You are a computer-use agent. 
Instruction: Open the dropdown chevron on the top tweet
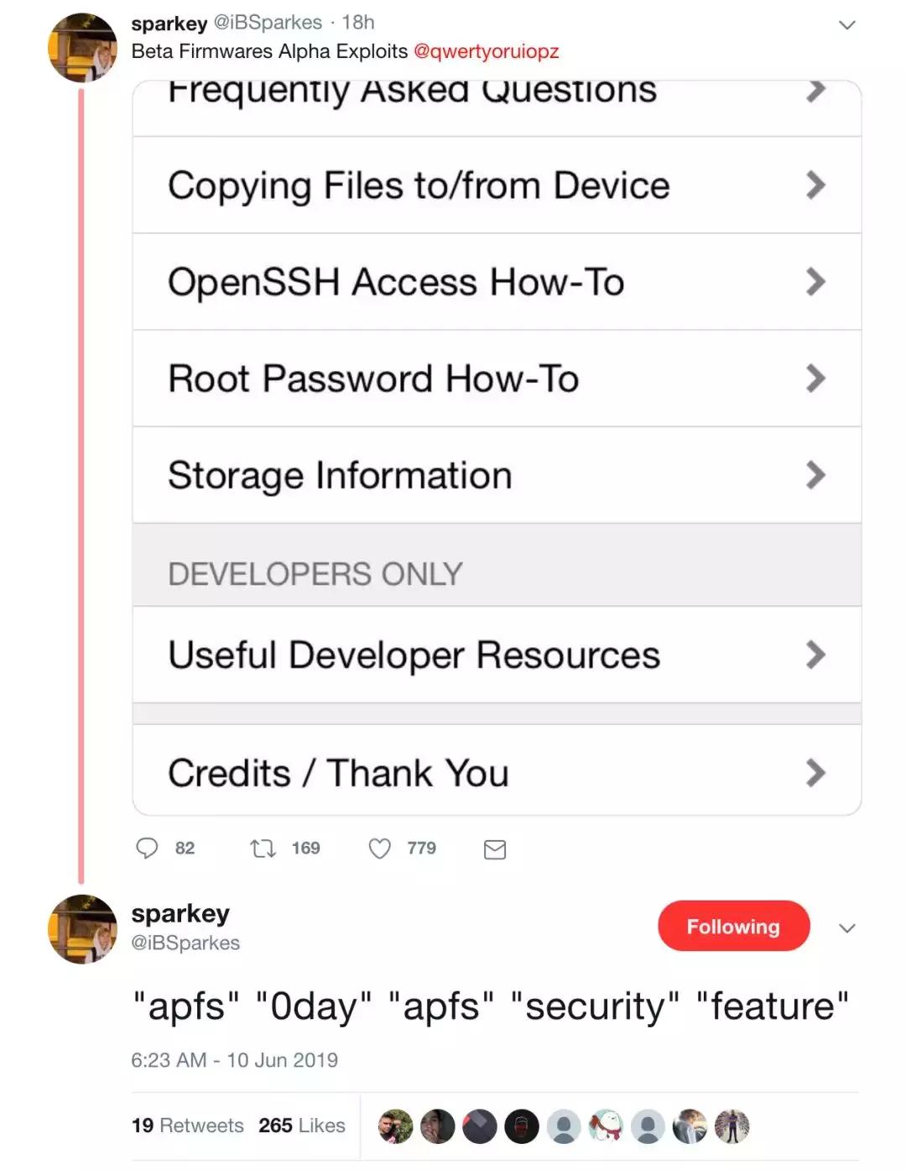[846, 25]
